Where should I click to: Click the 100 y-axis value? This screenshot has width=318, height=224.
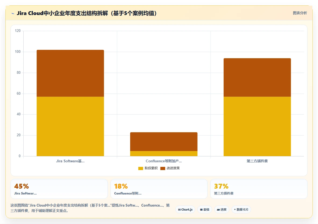tap(18, 52)
